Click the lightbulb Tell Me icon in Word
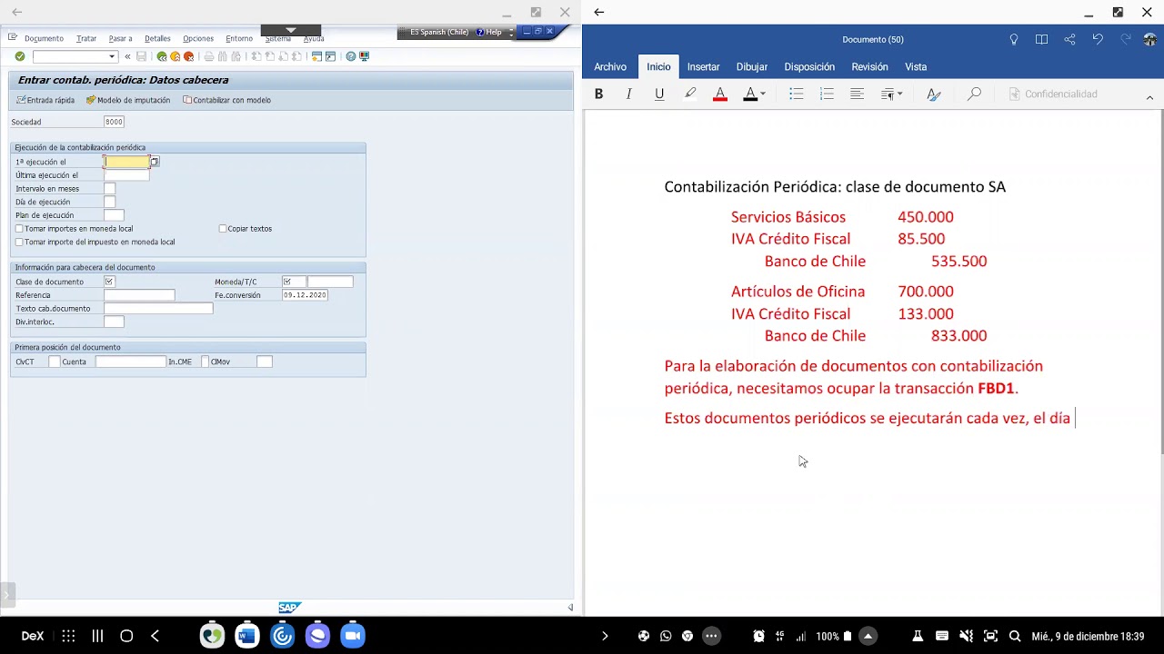 [1014, 39]
